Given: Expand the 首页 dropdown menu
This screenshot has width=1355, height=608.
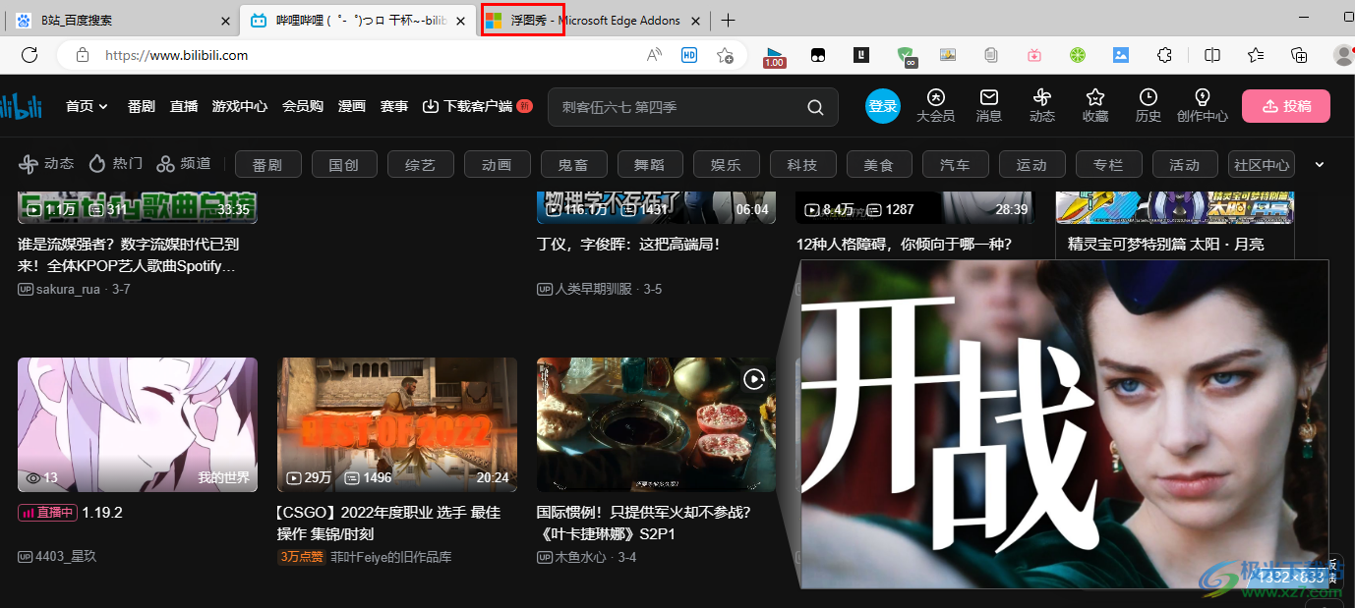Looking at the screenshot, I should coord(87,106).
